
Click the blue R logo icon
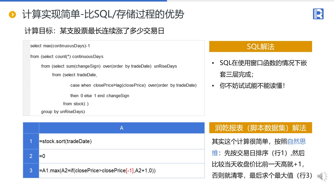tap(318, 14)
